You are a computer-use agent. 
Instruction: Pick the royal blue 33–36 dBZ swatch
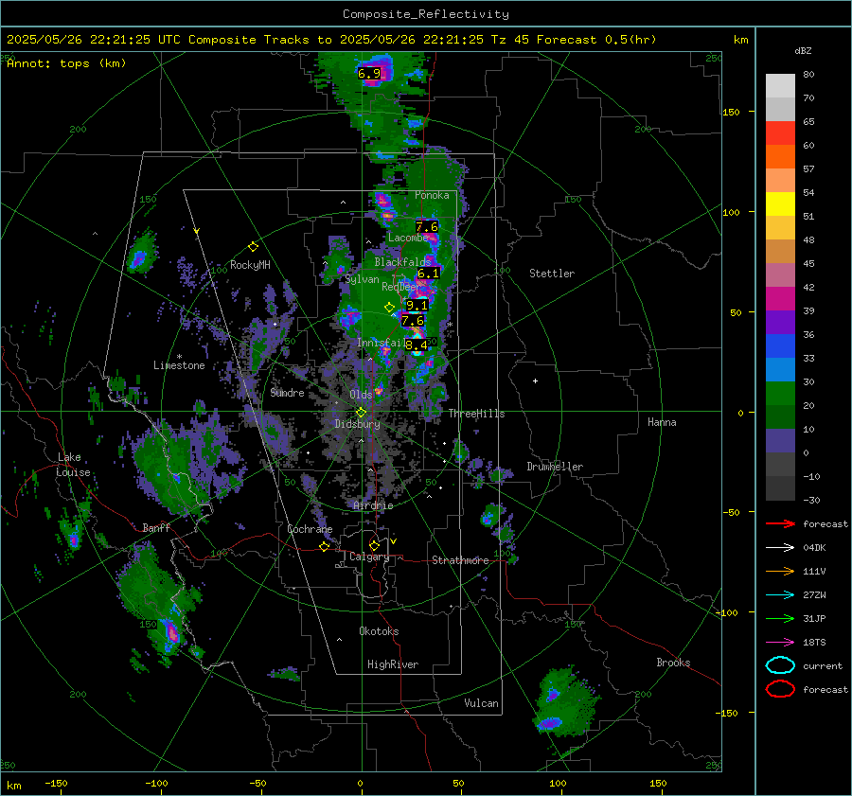(780, 346)
